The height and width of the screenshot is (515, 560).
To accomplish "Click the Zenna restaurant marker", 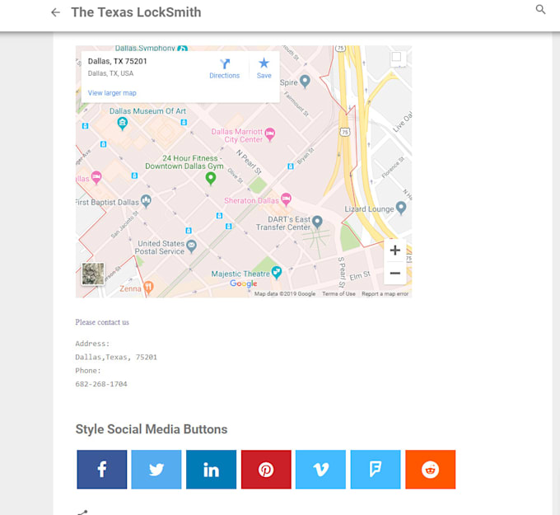I will 148,288.
